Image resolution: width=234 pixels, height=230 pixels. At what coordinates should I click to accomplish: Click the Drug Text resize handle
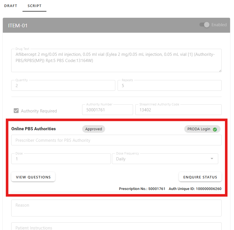pyautogui.click(x=220, y=70)
